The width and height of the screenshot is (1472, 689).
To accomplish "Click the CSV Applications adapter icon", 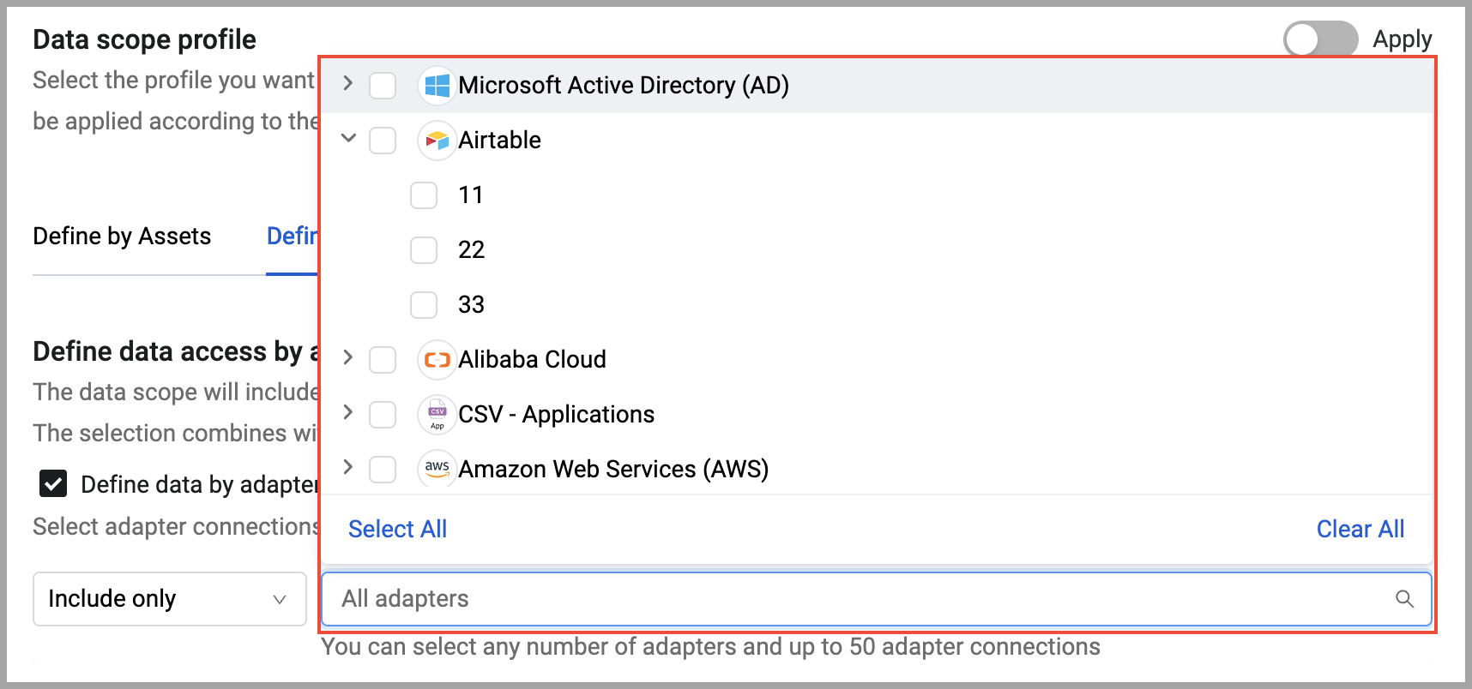I will pyautogui.click(x=437, y=415).
